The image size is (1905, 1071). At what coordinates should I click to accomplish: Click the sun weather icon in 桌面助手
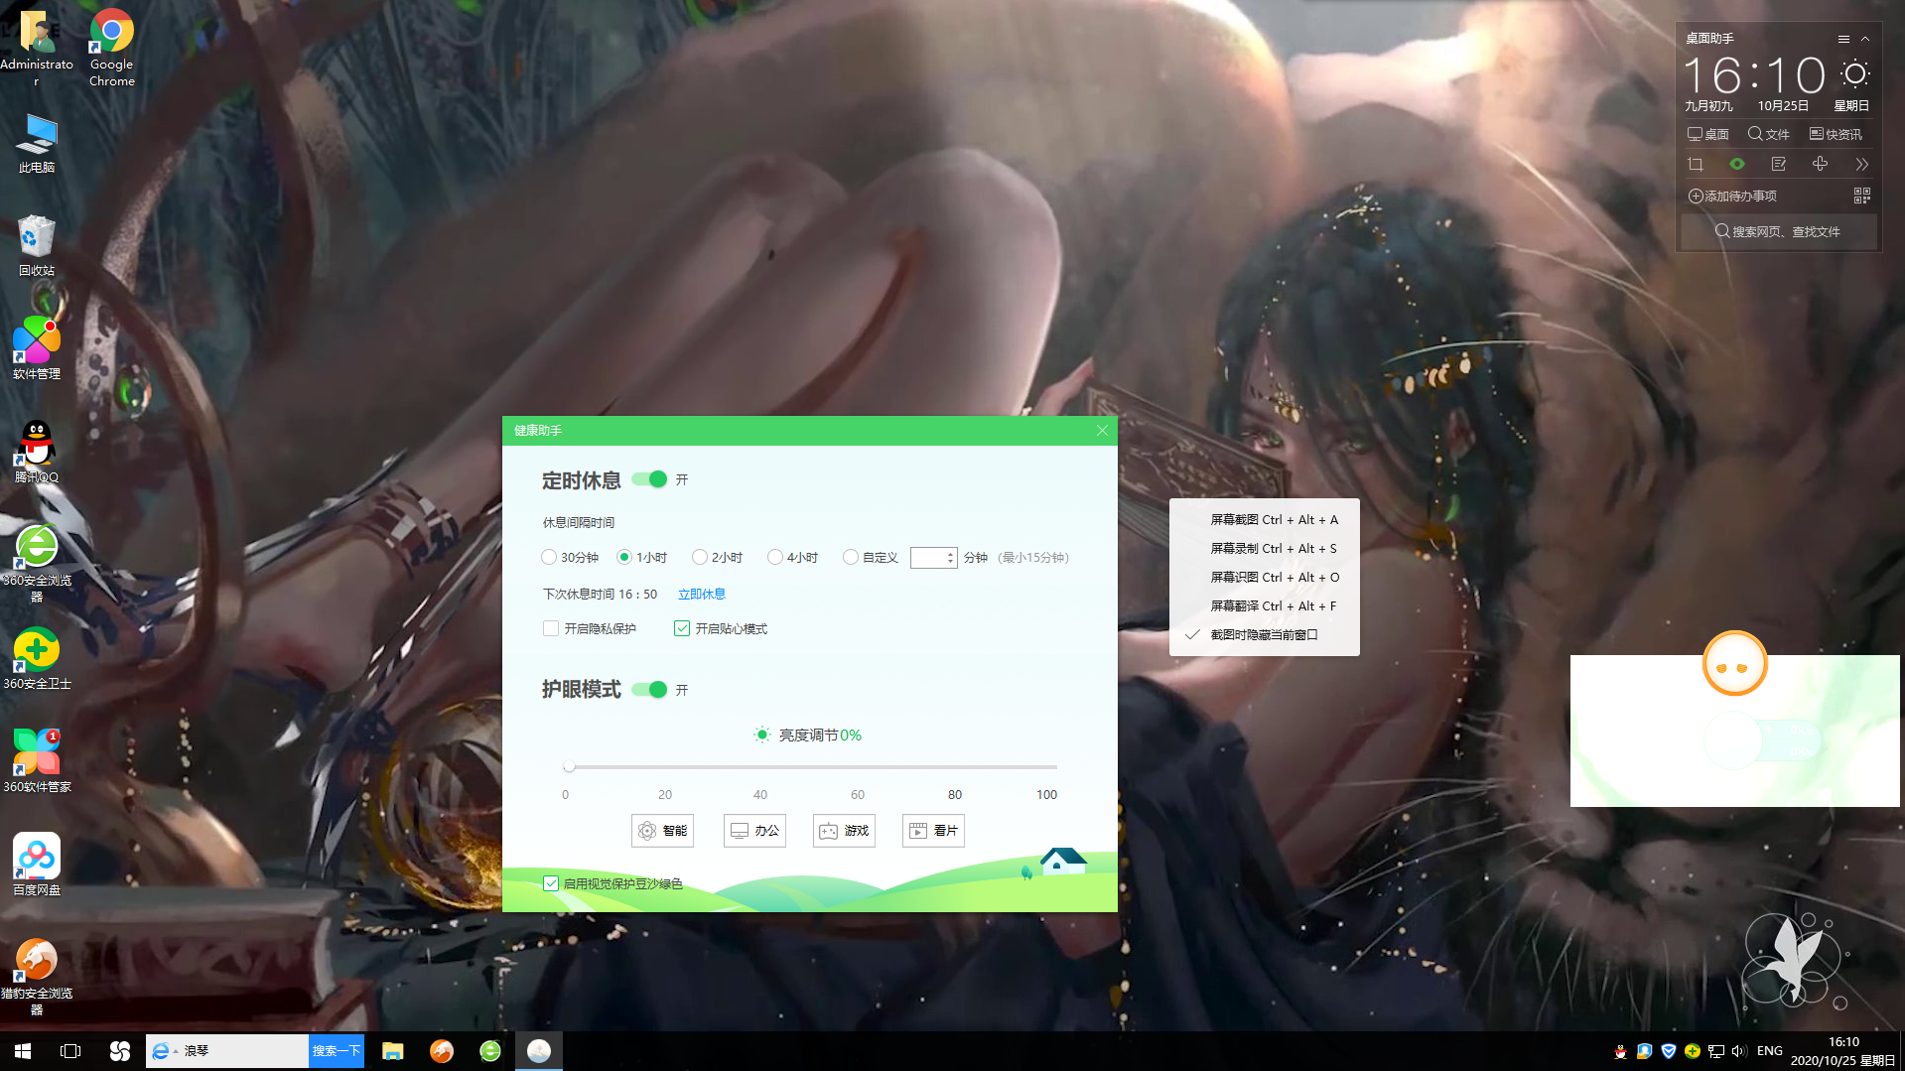(x=1854, y=74)
